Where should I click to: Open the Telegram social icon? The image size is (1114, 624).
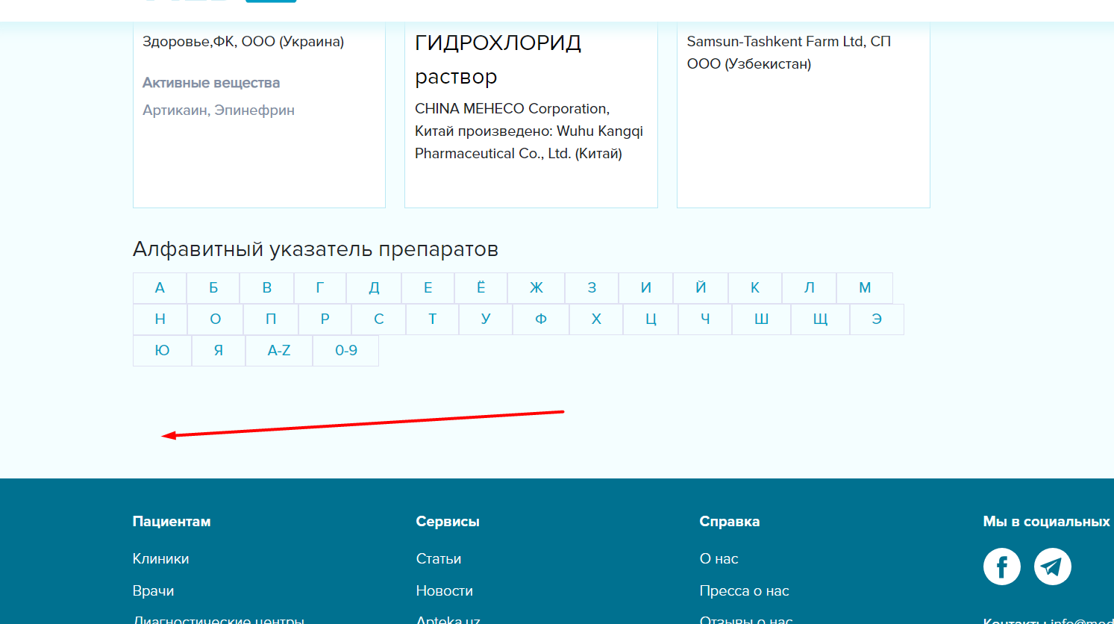(1052, 567)
